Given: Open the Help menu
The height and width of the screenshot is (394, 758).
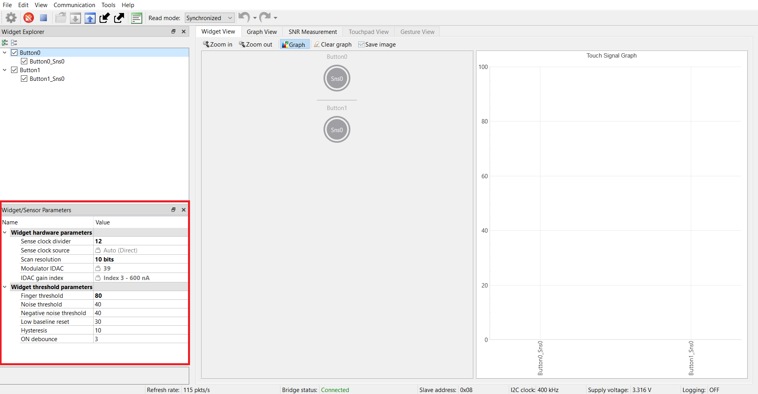Looking at the screenshot, I should coord(128,5).
